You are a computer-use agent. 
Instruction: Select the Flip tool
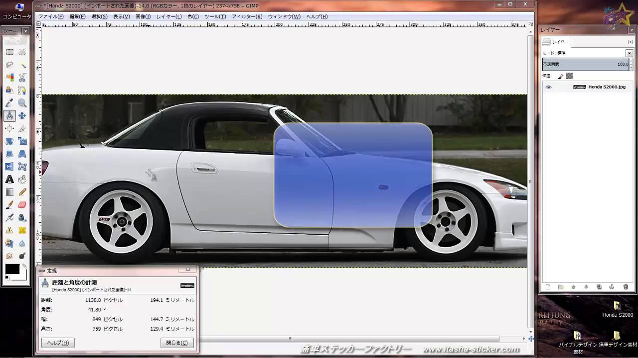coord(9,167)
